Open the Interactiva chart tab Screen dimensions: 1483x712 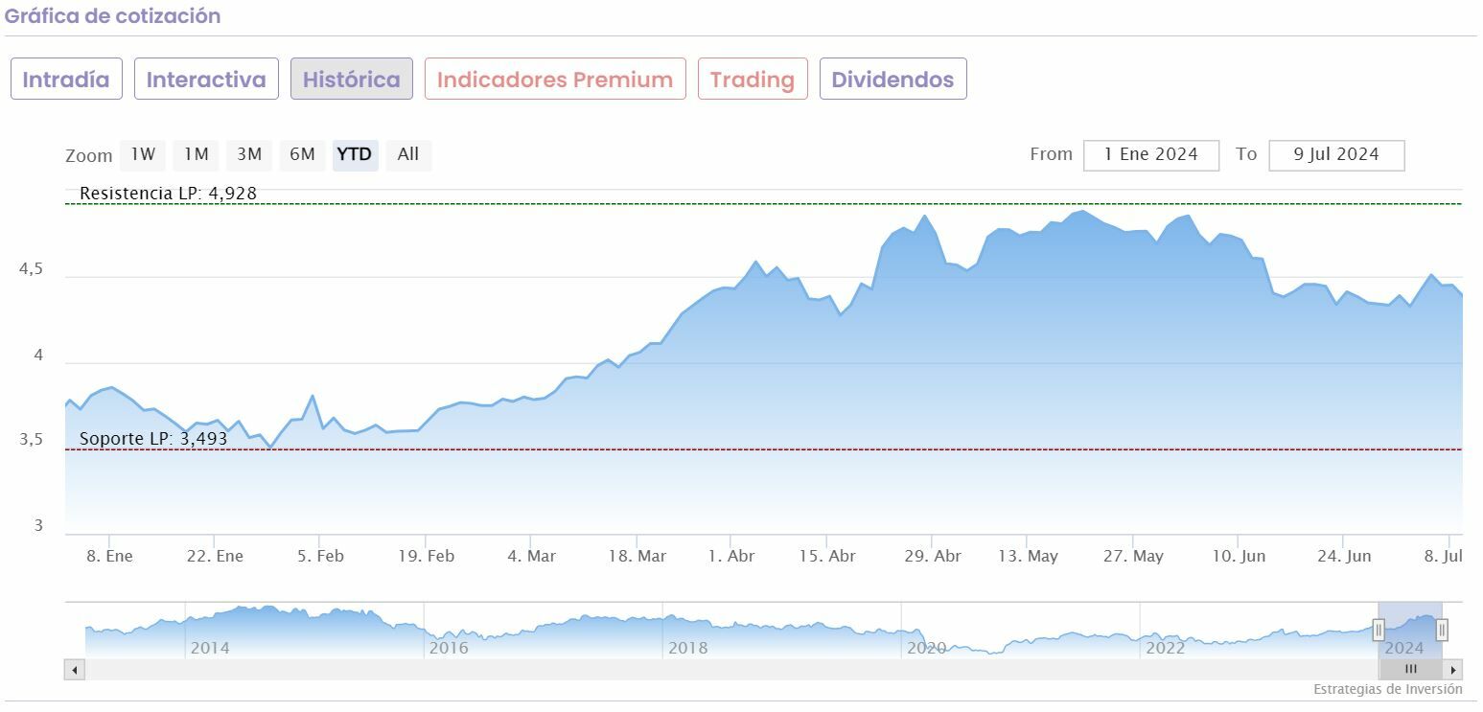pos(206,79)
